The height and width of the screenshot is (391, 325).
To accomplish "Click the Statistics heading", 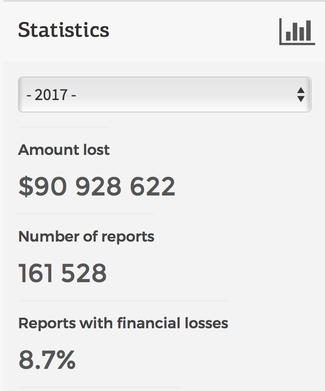I will point(64,30).
